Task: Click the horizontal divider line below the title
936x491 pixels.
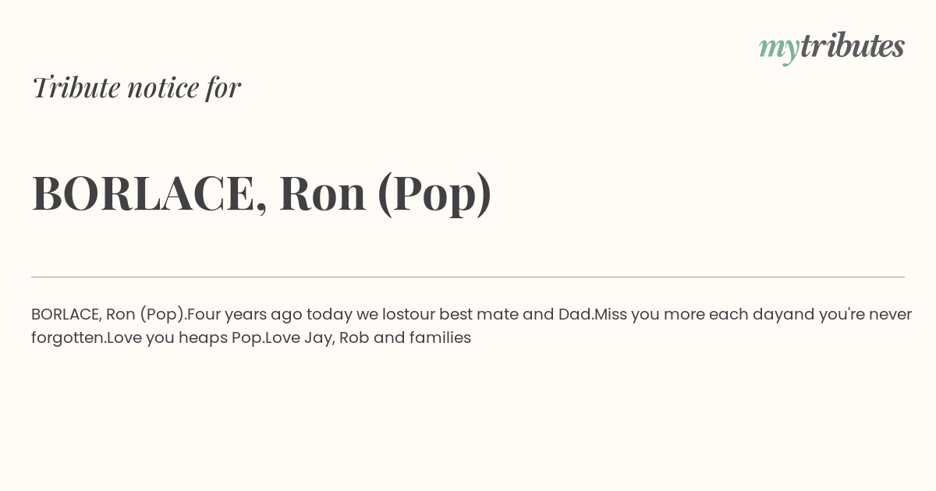Action: (468, 277)
